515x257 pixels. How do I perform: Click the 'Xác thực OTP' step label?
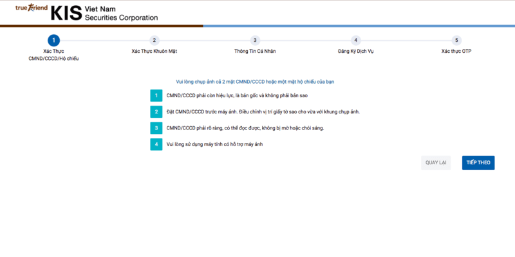456,52
